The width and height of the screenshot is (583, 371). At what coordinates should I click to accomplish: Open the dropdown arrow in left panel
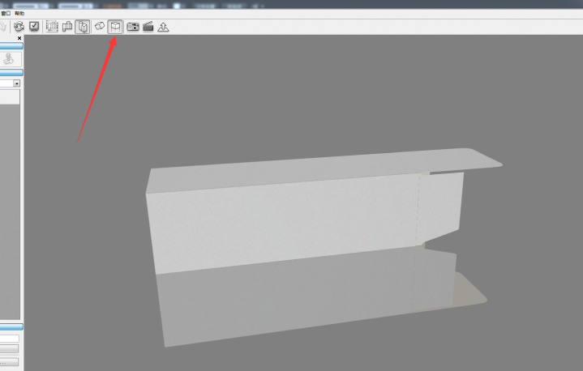click(x=16, y=83)
